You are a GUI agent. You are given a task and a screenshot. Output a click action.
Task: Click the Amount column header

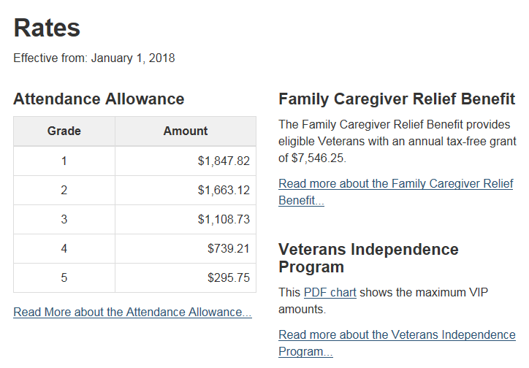186,131
